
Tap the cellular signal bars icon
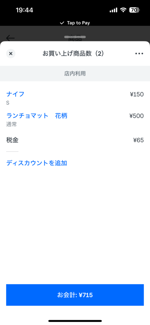(x=113, y=10)
